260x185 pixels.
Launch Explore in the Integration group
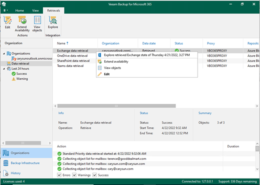(53, 23)
